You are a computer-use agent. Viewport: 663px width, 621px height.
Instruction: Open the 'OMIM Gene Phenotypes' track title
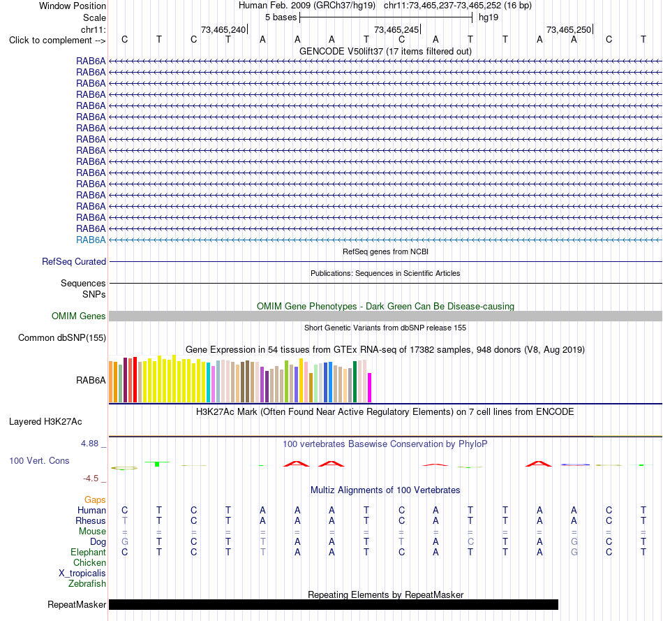coord(385,306)
